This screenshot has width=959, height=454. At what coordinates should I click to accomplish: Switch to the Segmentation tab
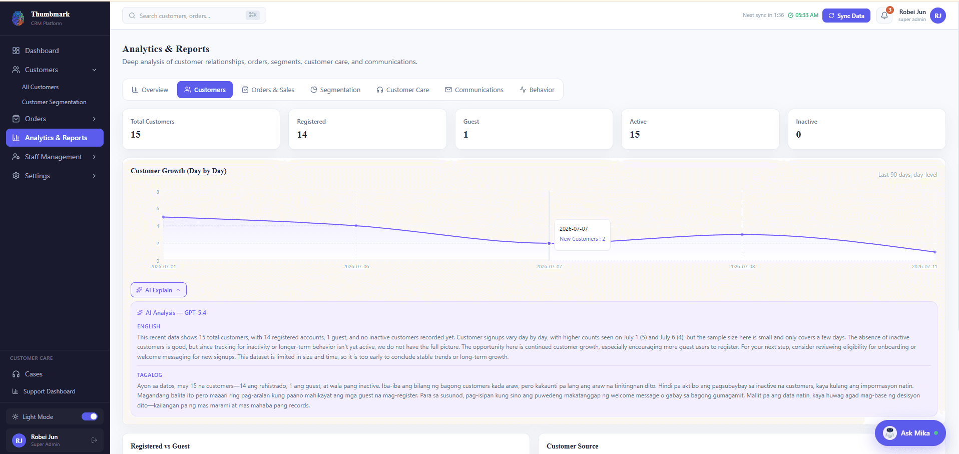coord(335,90)
